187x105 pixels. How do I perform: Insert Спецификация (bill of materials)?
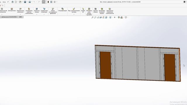63,10
